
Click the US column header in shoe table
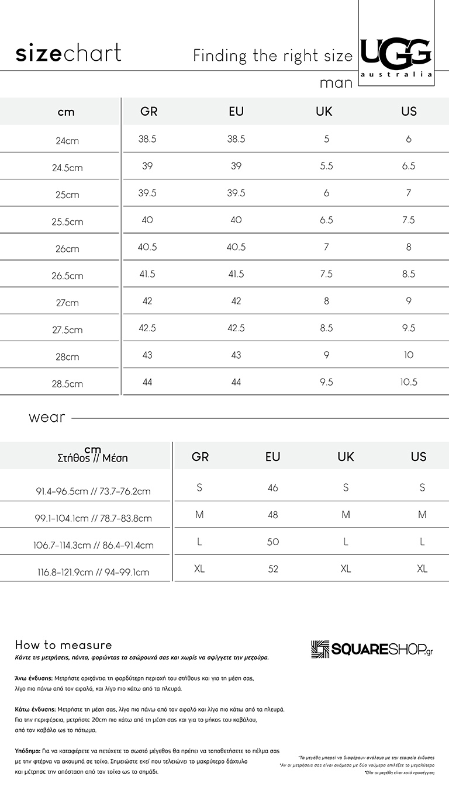coord(409,111)
